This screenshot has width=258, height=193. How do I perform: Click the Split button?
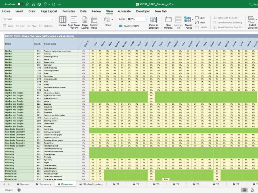pos(200,18)
